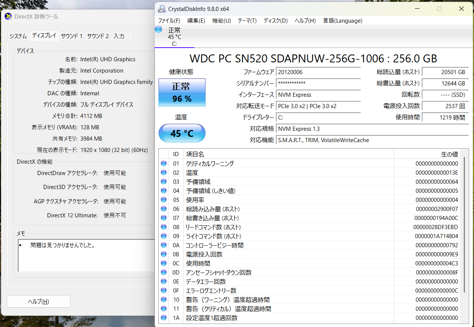The width and height of the screenshot is (474, 327).
Task: Click status orb of 電源投入回数 row 0B
Action: tap(164, 254)
